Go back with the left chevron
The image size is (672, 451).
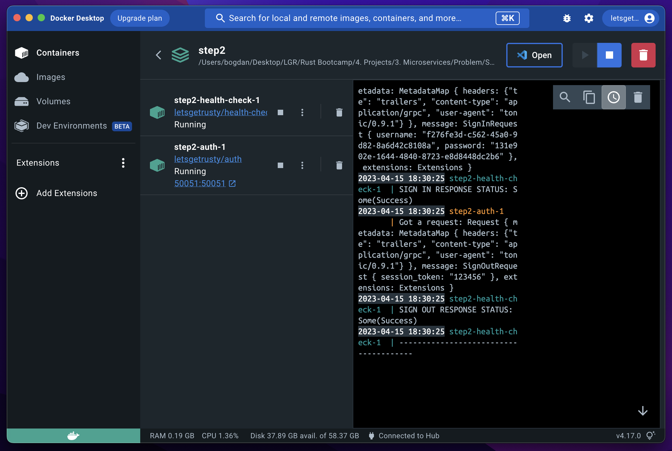click(158, 55)
